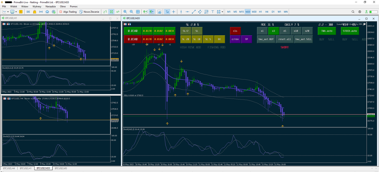Viewport: 379px width, 172px height.
Task: Click the tma_aut.SELL button
Action: [x=303, y=39]
